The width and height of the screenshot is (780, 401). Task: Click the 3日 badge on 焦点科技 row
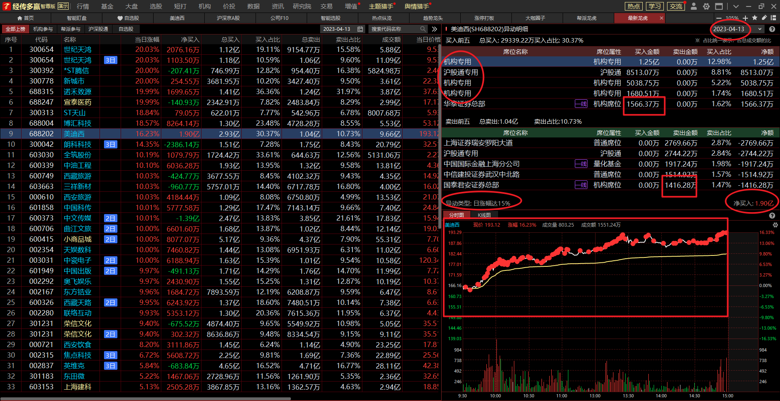point(110,355)
